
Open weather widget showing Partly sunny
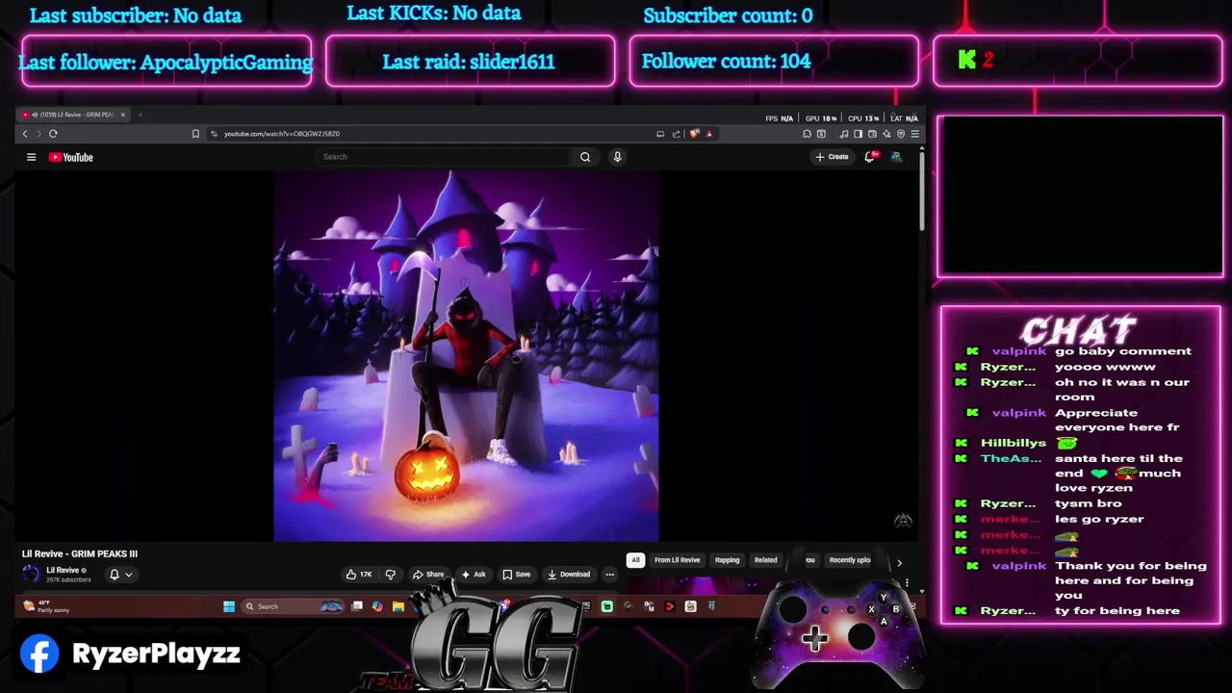[x=48, y=606]
